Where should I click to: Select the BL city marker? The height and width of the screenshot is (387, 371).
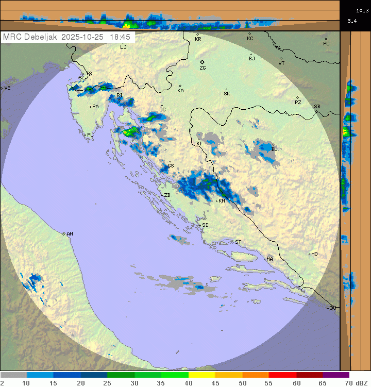pyautogui.click(x=274, y=145)
